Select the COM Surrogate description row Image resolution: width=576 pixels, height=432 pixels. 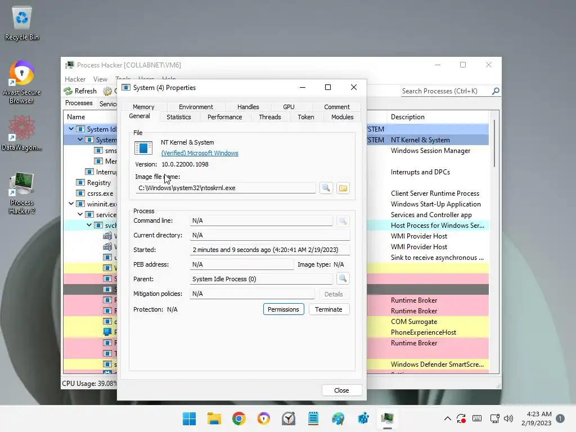(413, 321)
